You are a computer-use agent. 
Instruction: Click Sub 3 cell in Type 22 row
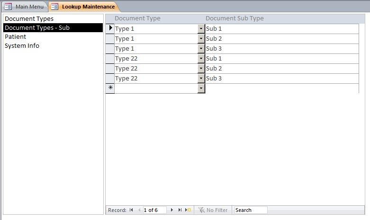pos(282,79)
